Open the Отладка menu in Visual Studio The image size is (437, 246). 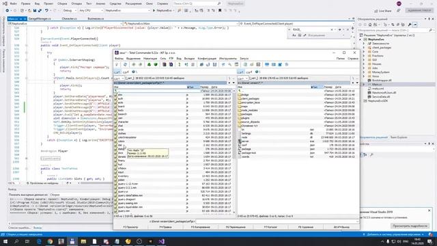click(x=76, y=3)
